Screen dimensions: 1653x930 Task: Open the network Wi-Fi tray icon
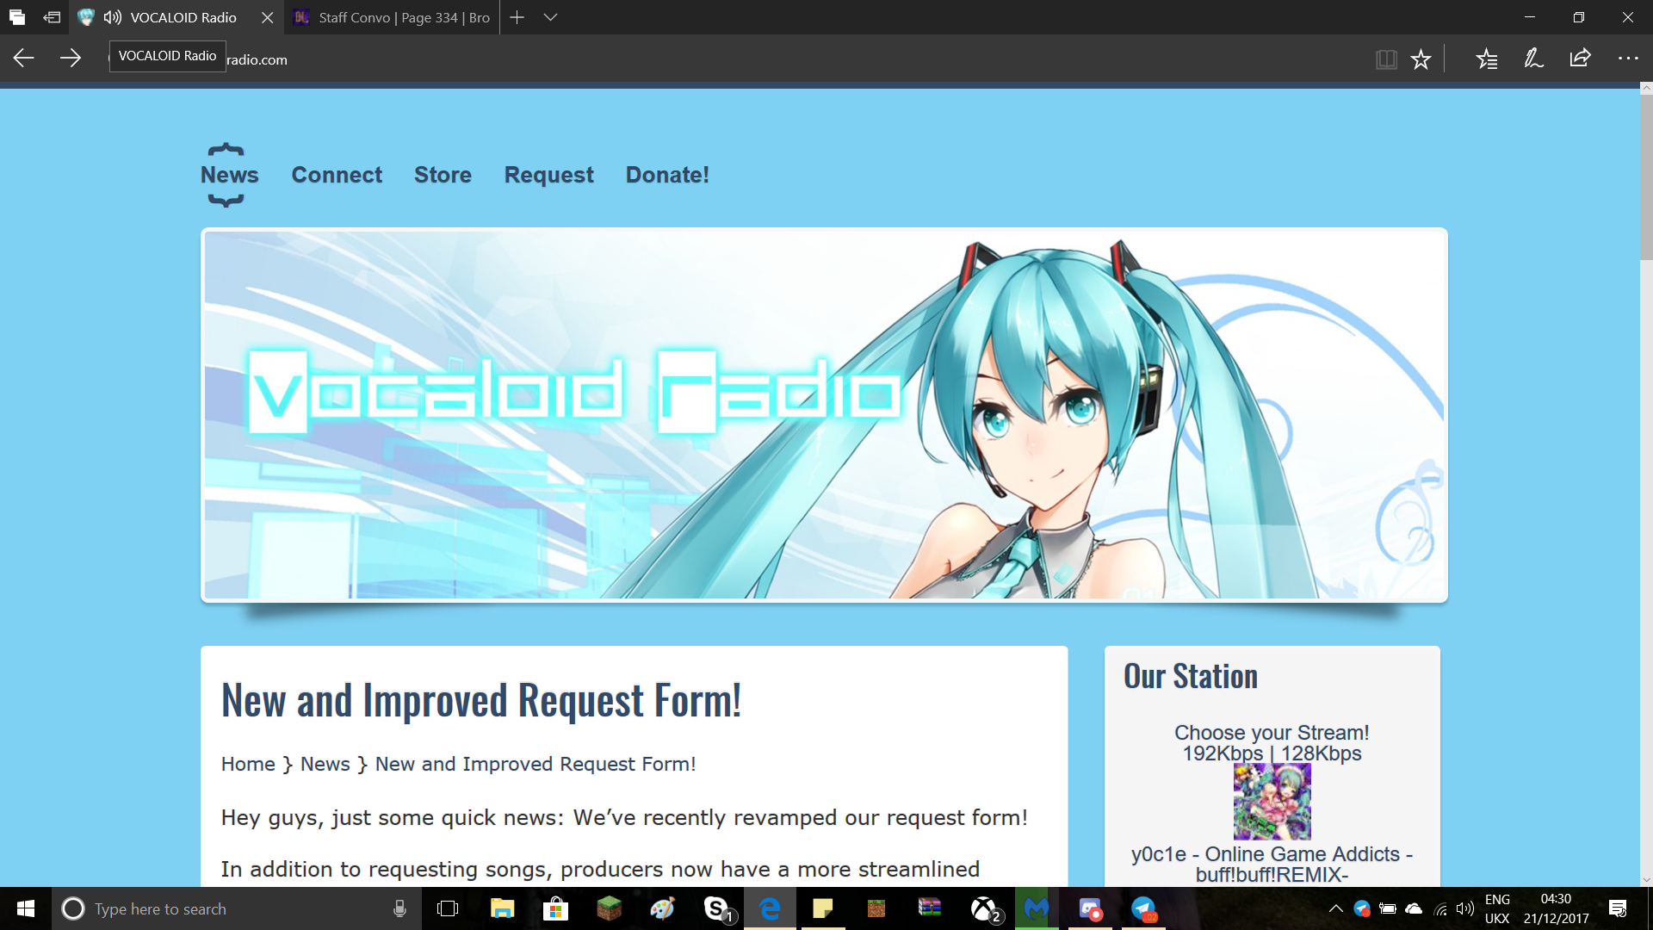pyautogui.click(x=1439, y=908)
